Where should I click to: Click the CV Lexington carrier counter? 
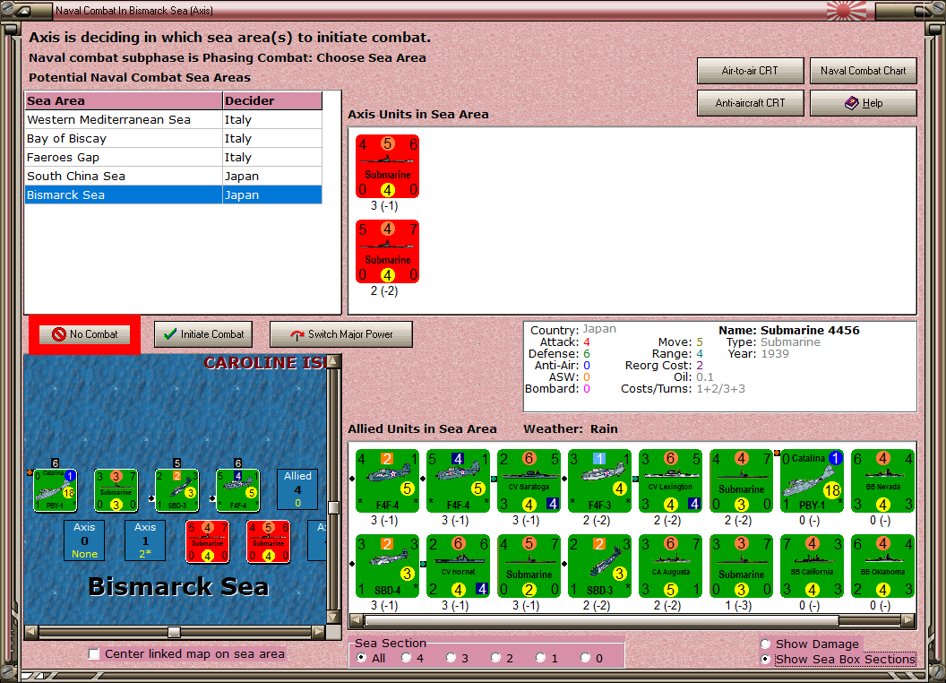670,480
